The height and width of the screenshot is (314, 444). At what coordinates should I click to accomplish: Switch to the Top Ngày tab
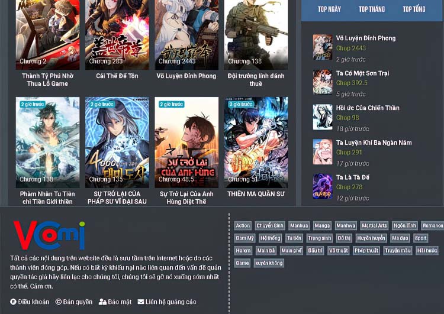coord(329,9)
